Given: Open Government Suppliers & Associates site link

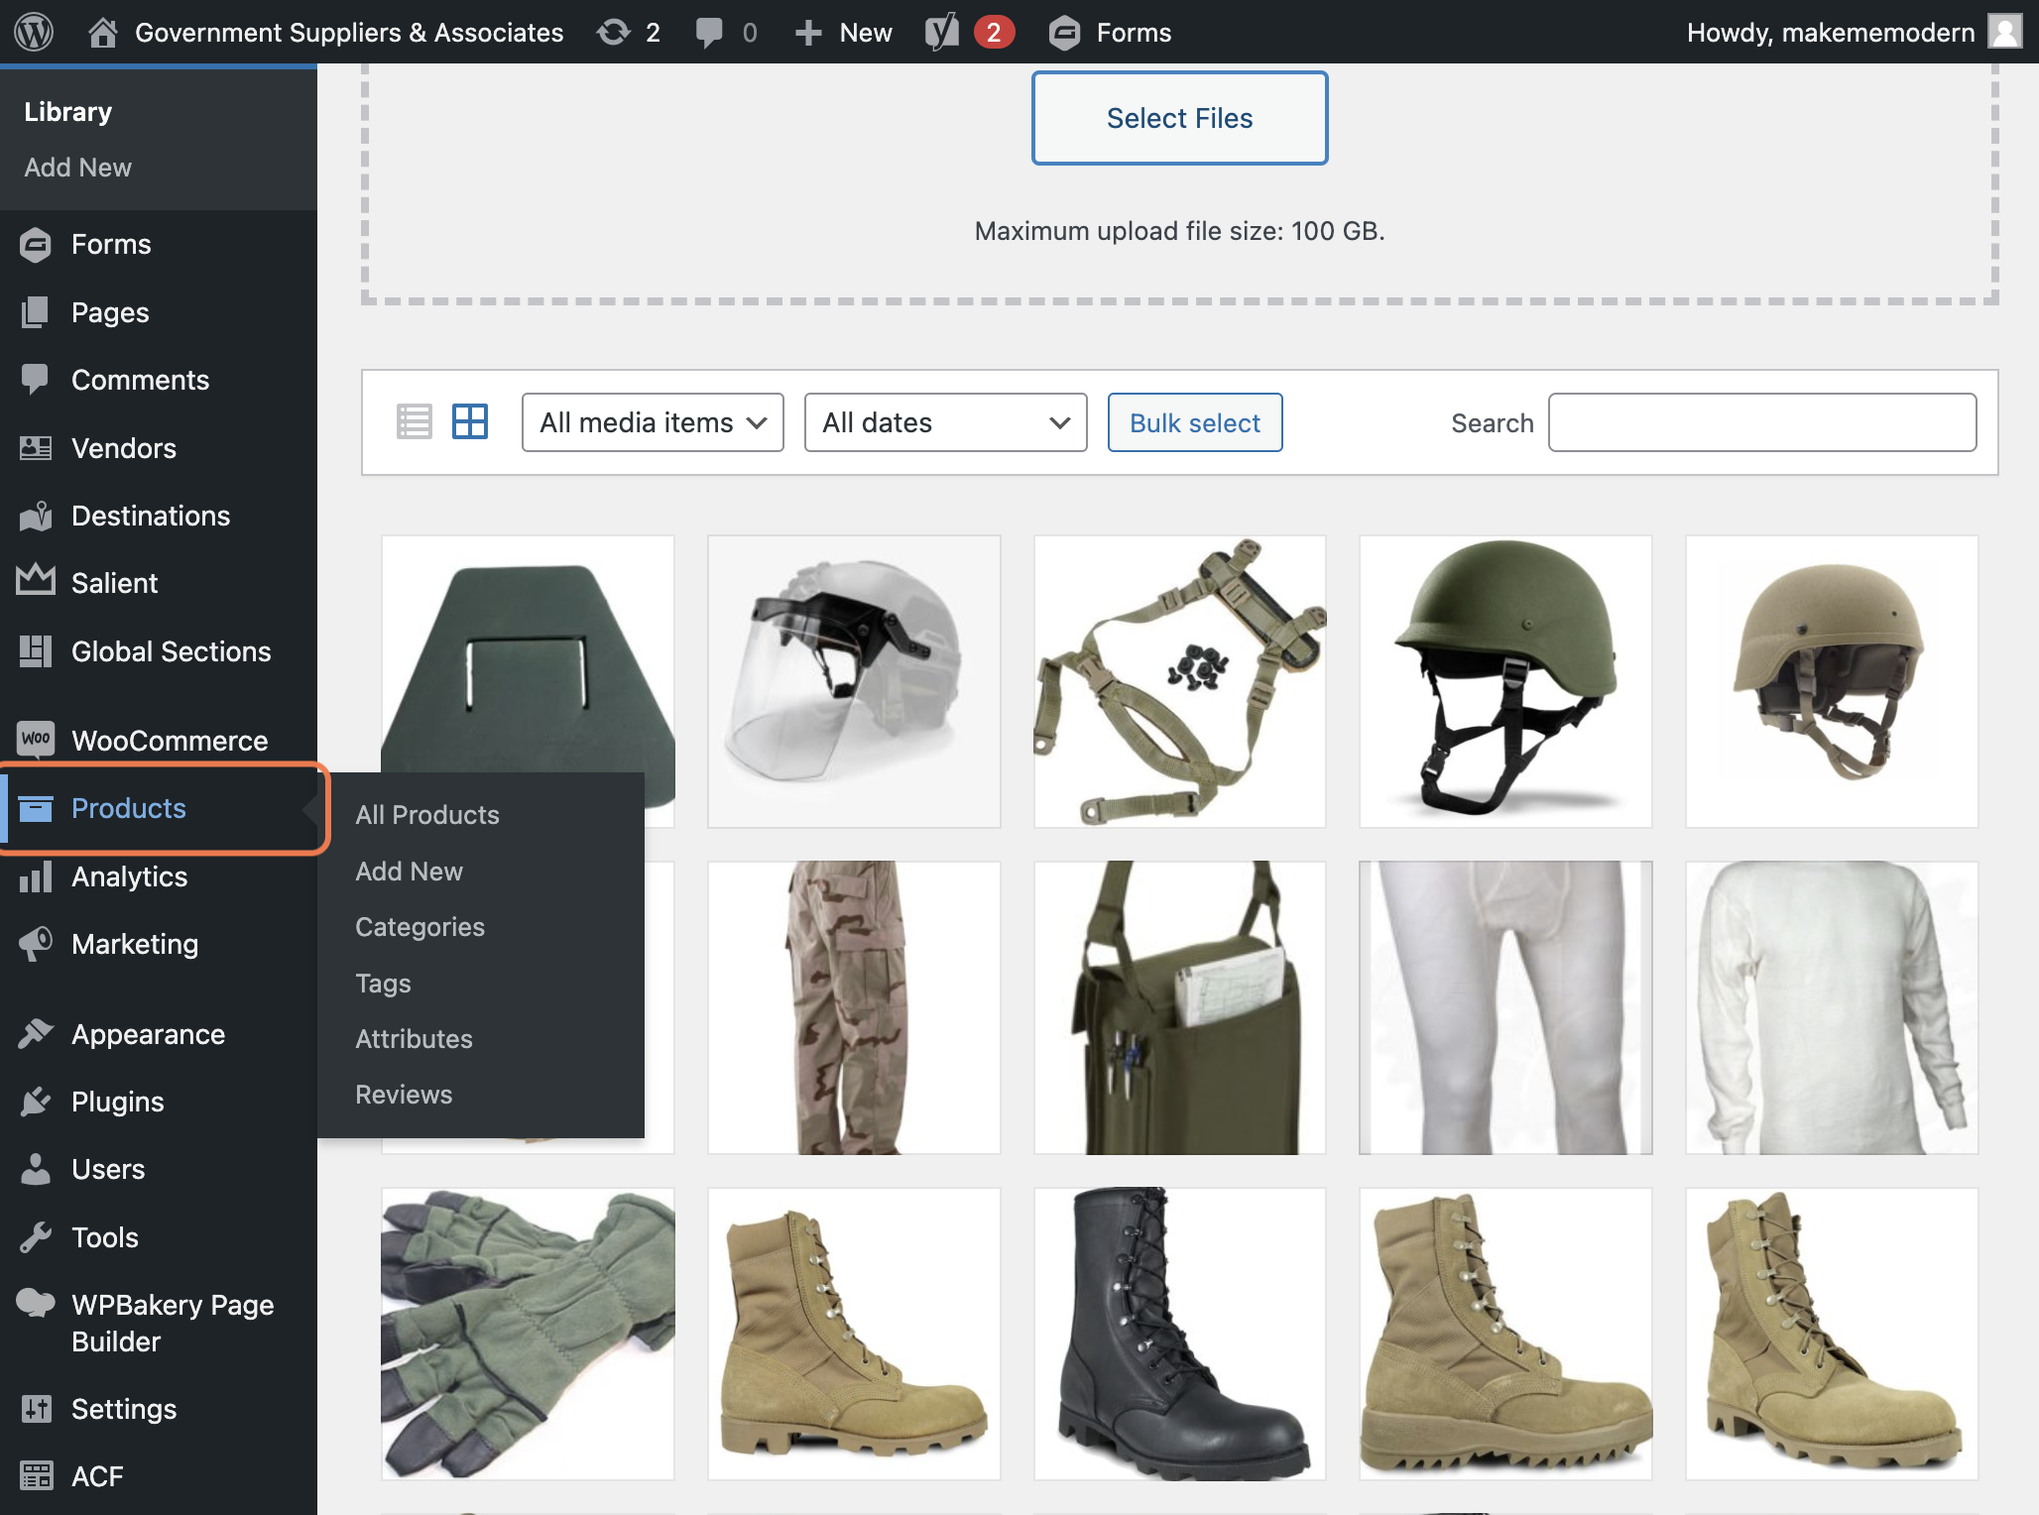Looking at the screenshot, I should (x=349, y=32).
